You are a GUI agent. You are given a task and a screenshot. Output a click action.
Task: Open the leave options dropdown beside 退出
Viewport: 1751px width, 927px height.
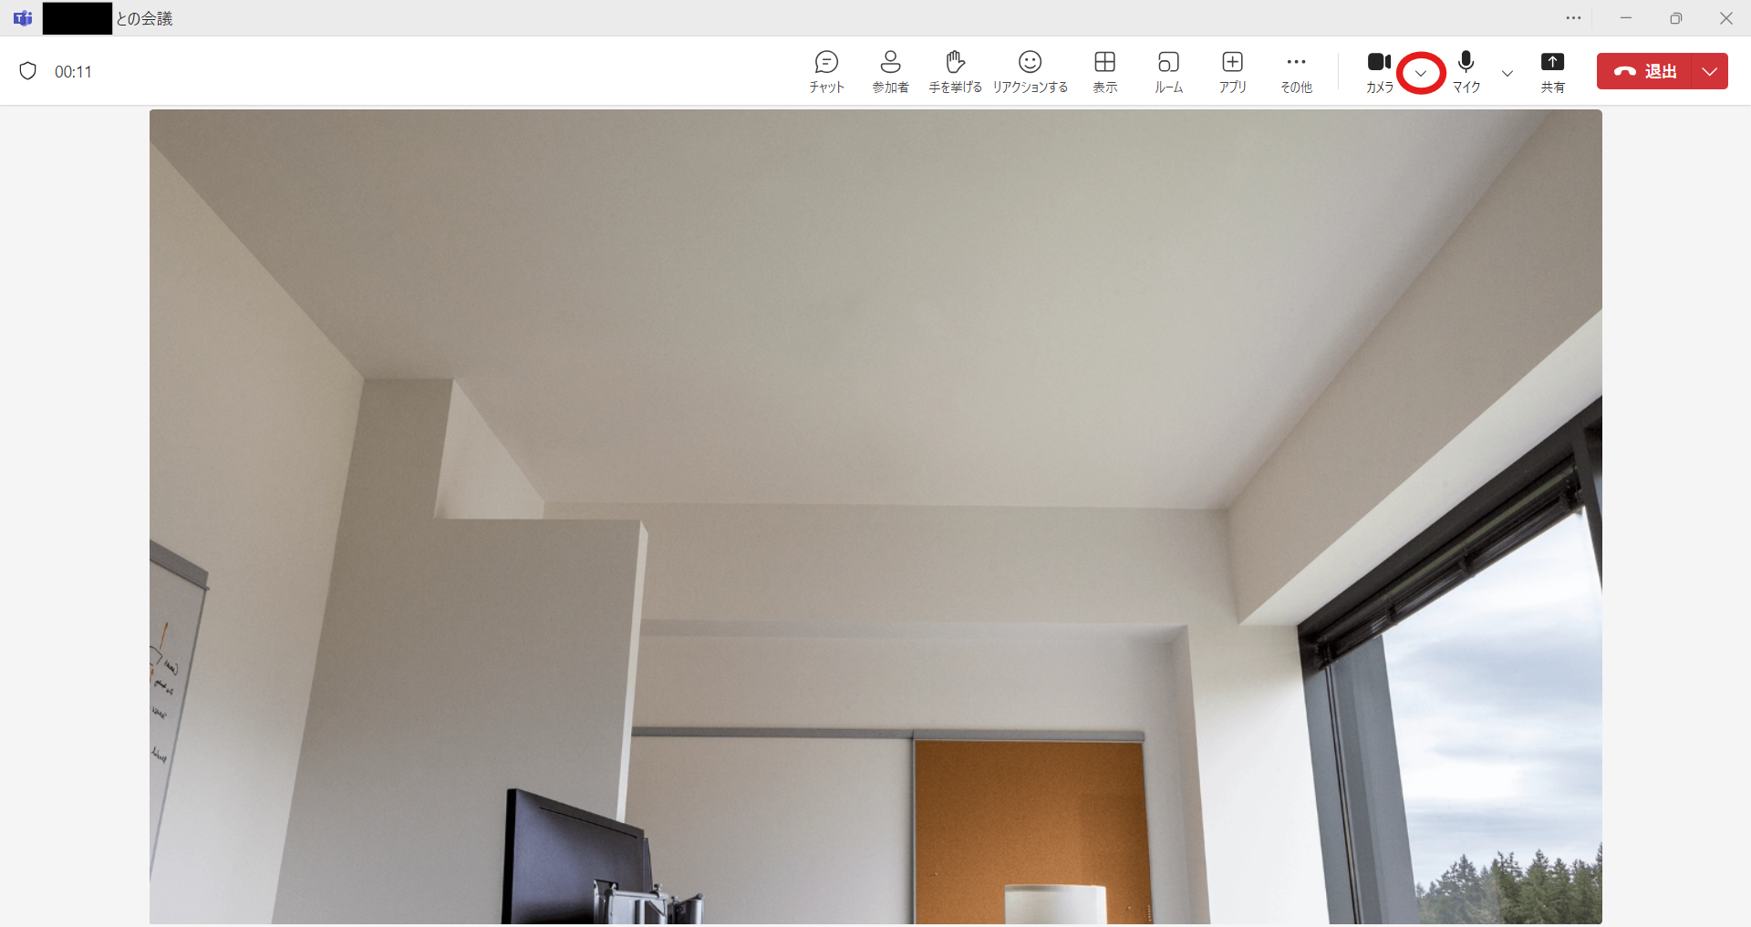pyautogui.click(x=1710, y=71)
